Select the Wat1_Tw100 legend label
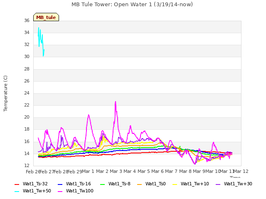The image size is (266, 199). [x=80, y=191]
